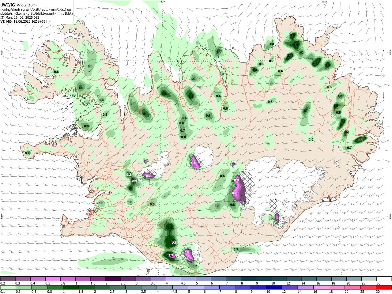Select palest green swatch between 0.1 and 0.3
The width and height of the screenshot is (392, 294).
point(8,287)
